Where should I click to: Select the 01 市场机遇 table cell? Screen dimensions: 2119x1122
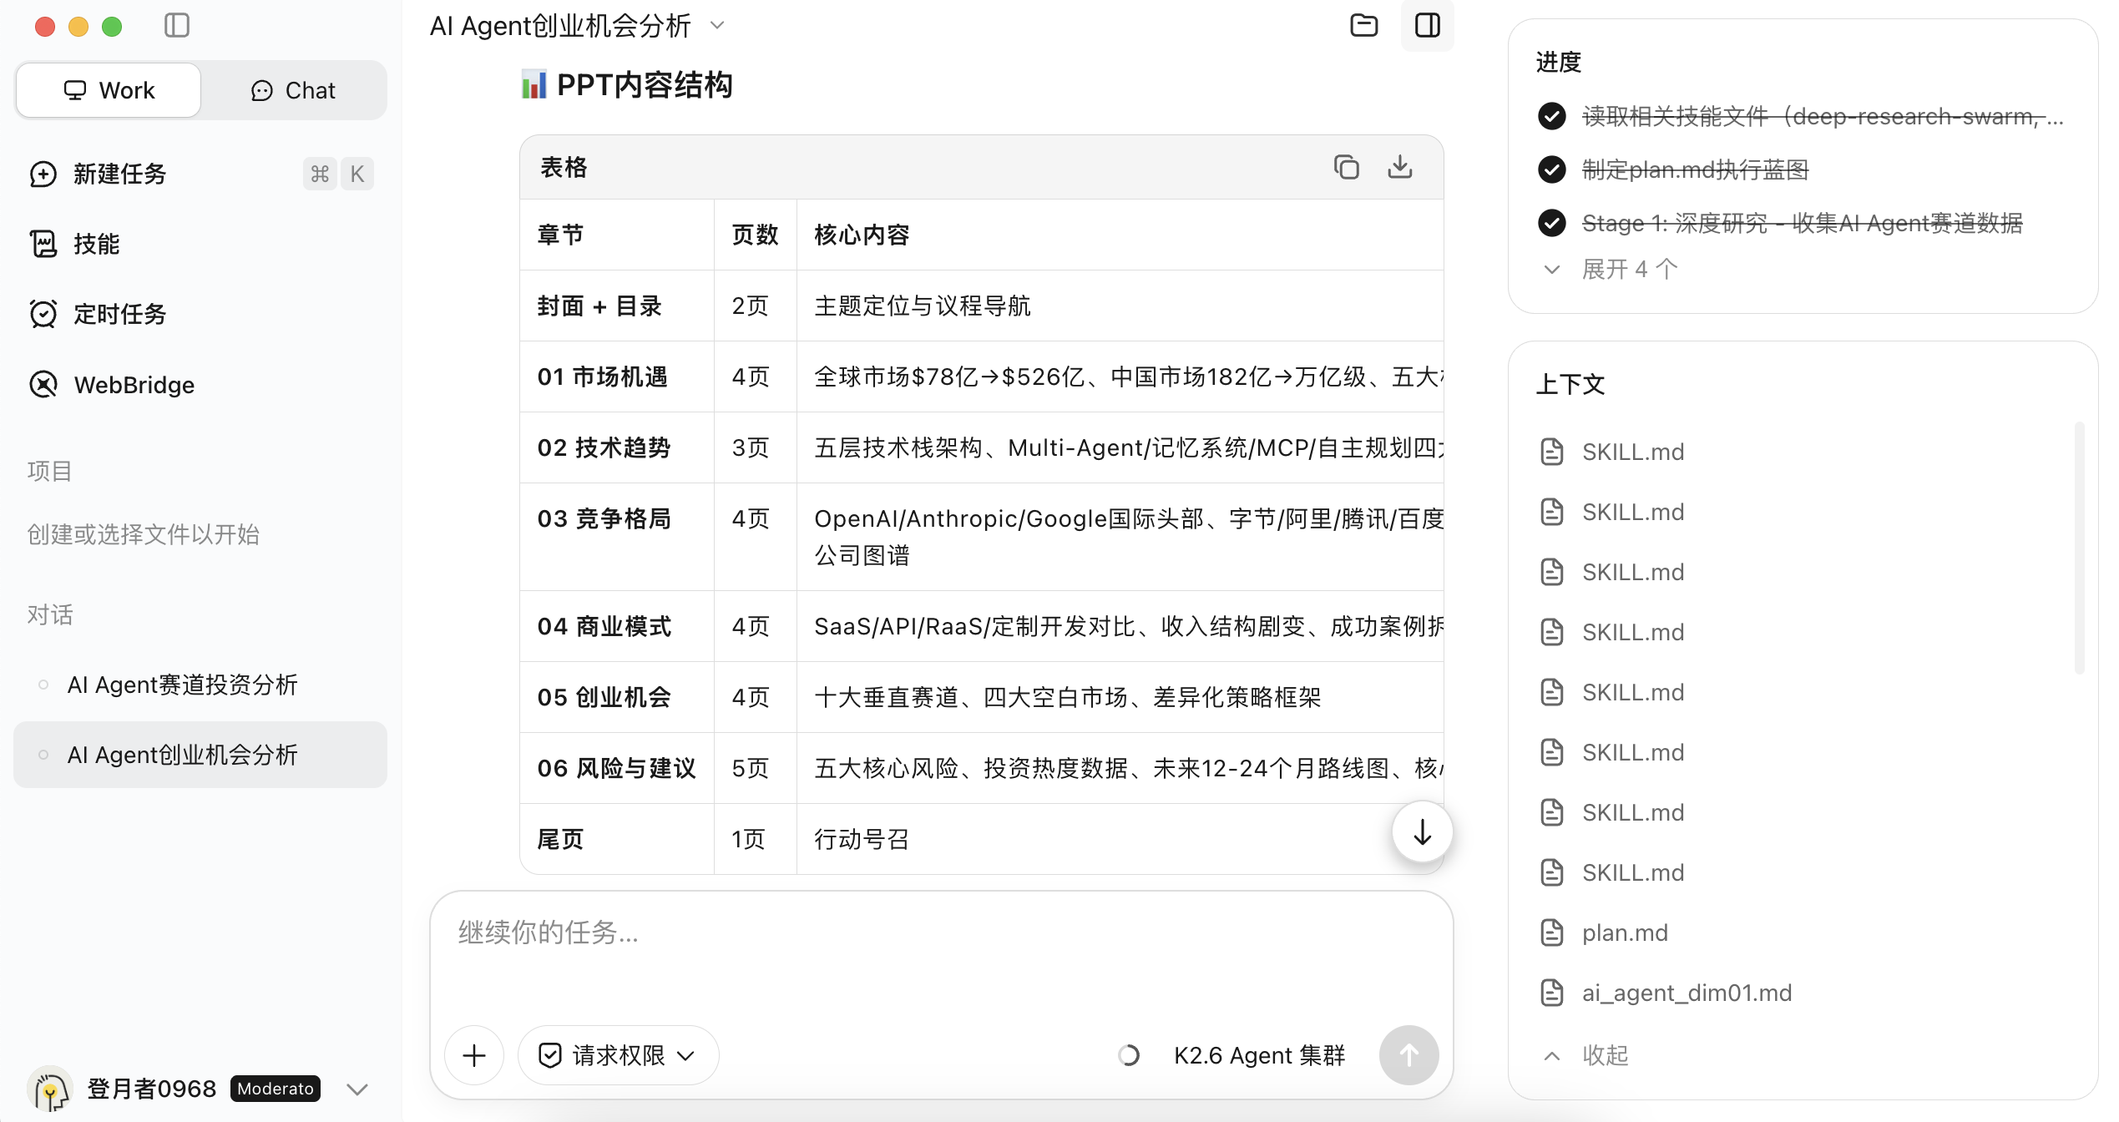pyautogui.click(x=617, y=377)
